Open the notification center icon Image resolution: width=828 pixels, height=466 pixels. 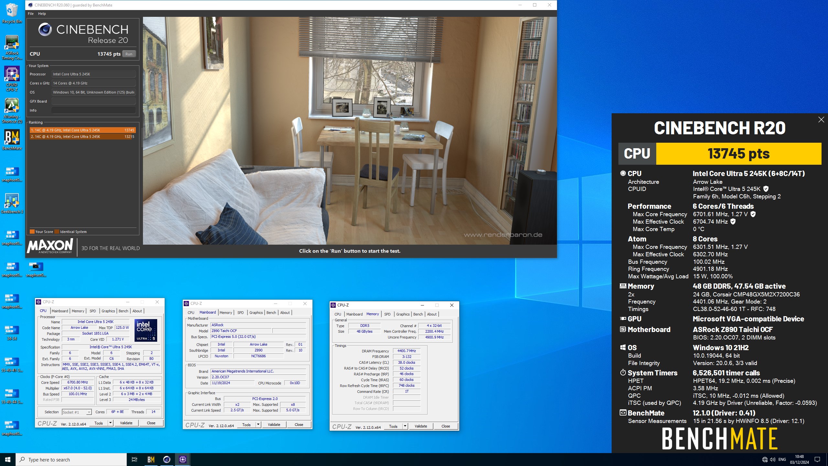click(x=817, y=460)
